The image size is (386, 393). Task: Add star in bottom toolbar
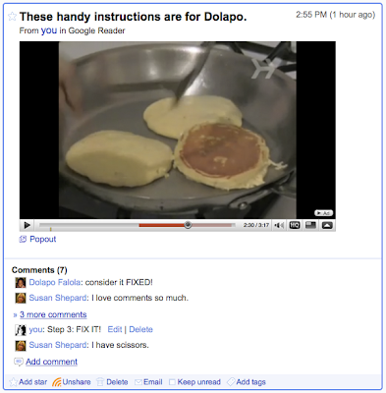click(28, 382)
